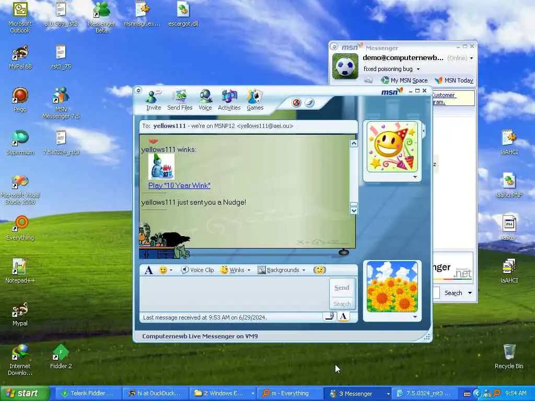The width and height of the screenshot is (535, 401).
Task: Select the escargot.dll file icon
Action: coord(183,14)
